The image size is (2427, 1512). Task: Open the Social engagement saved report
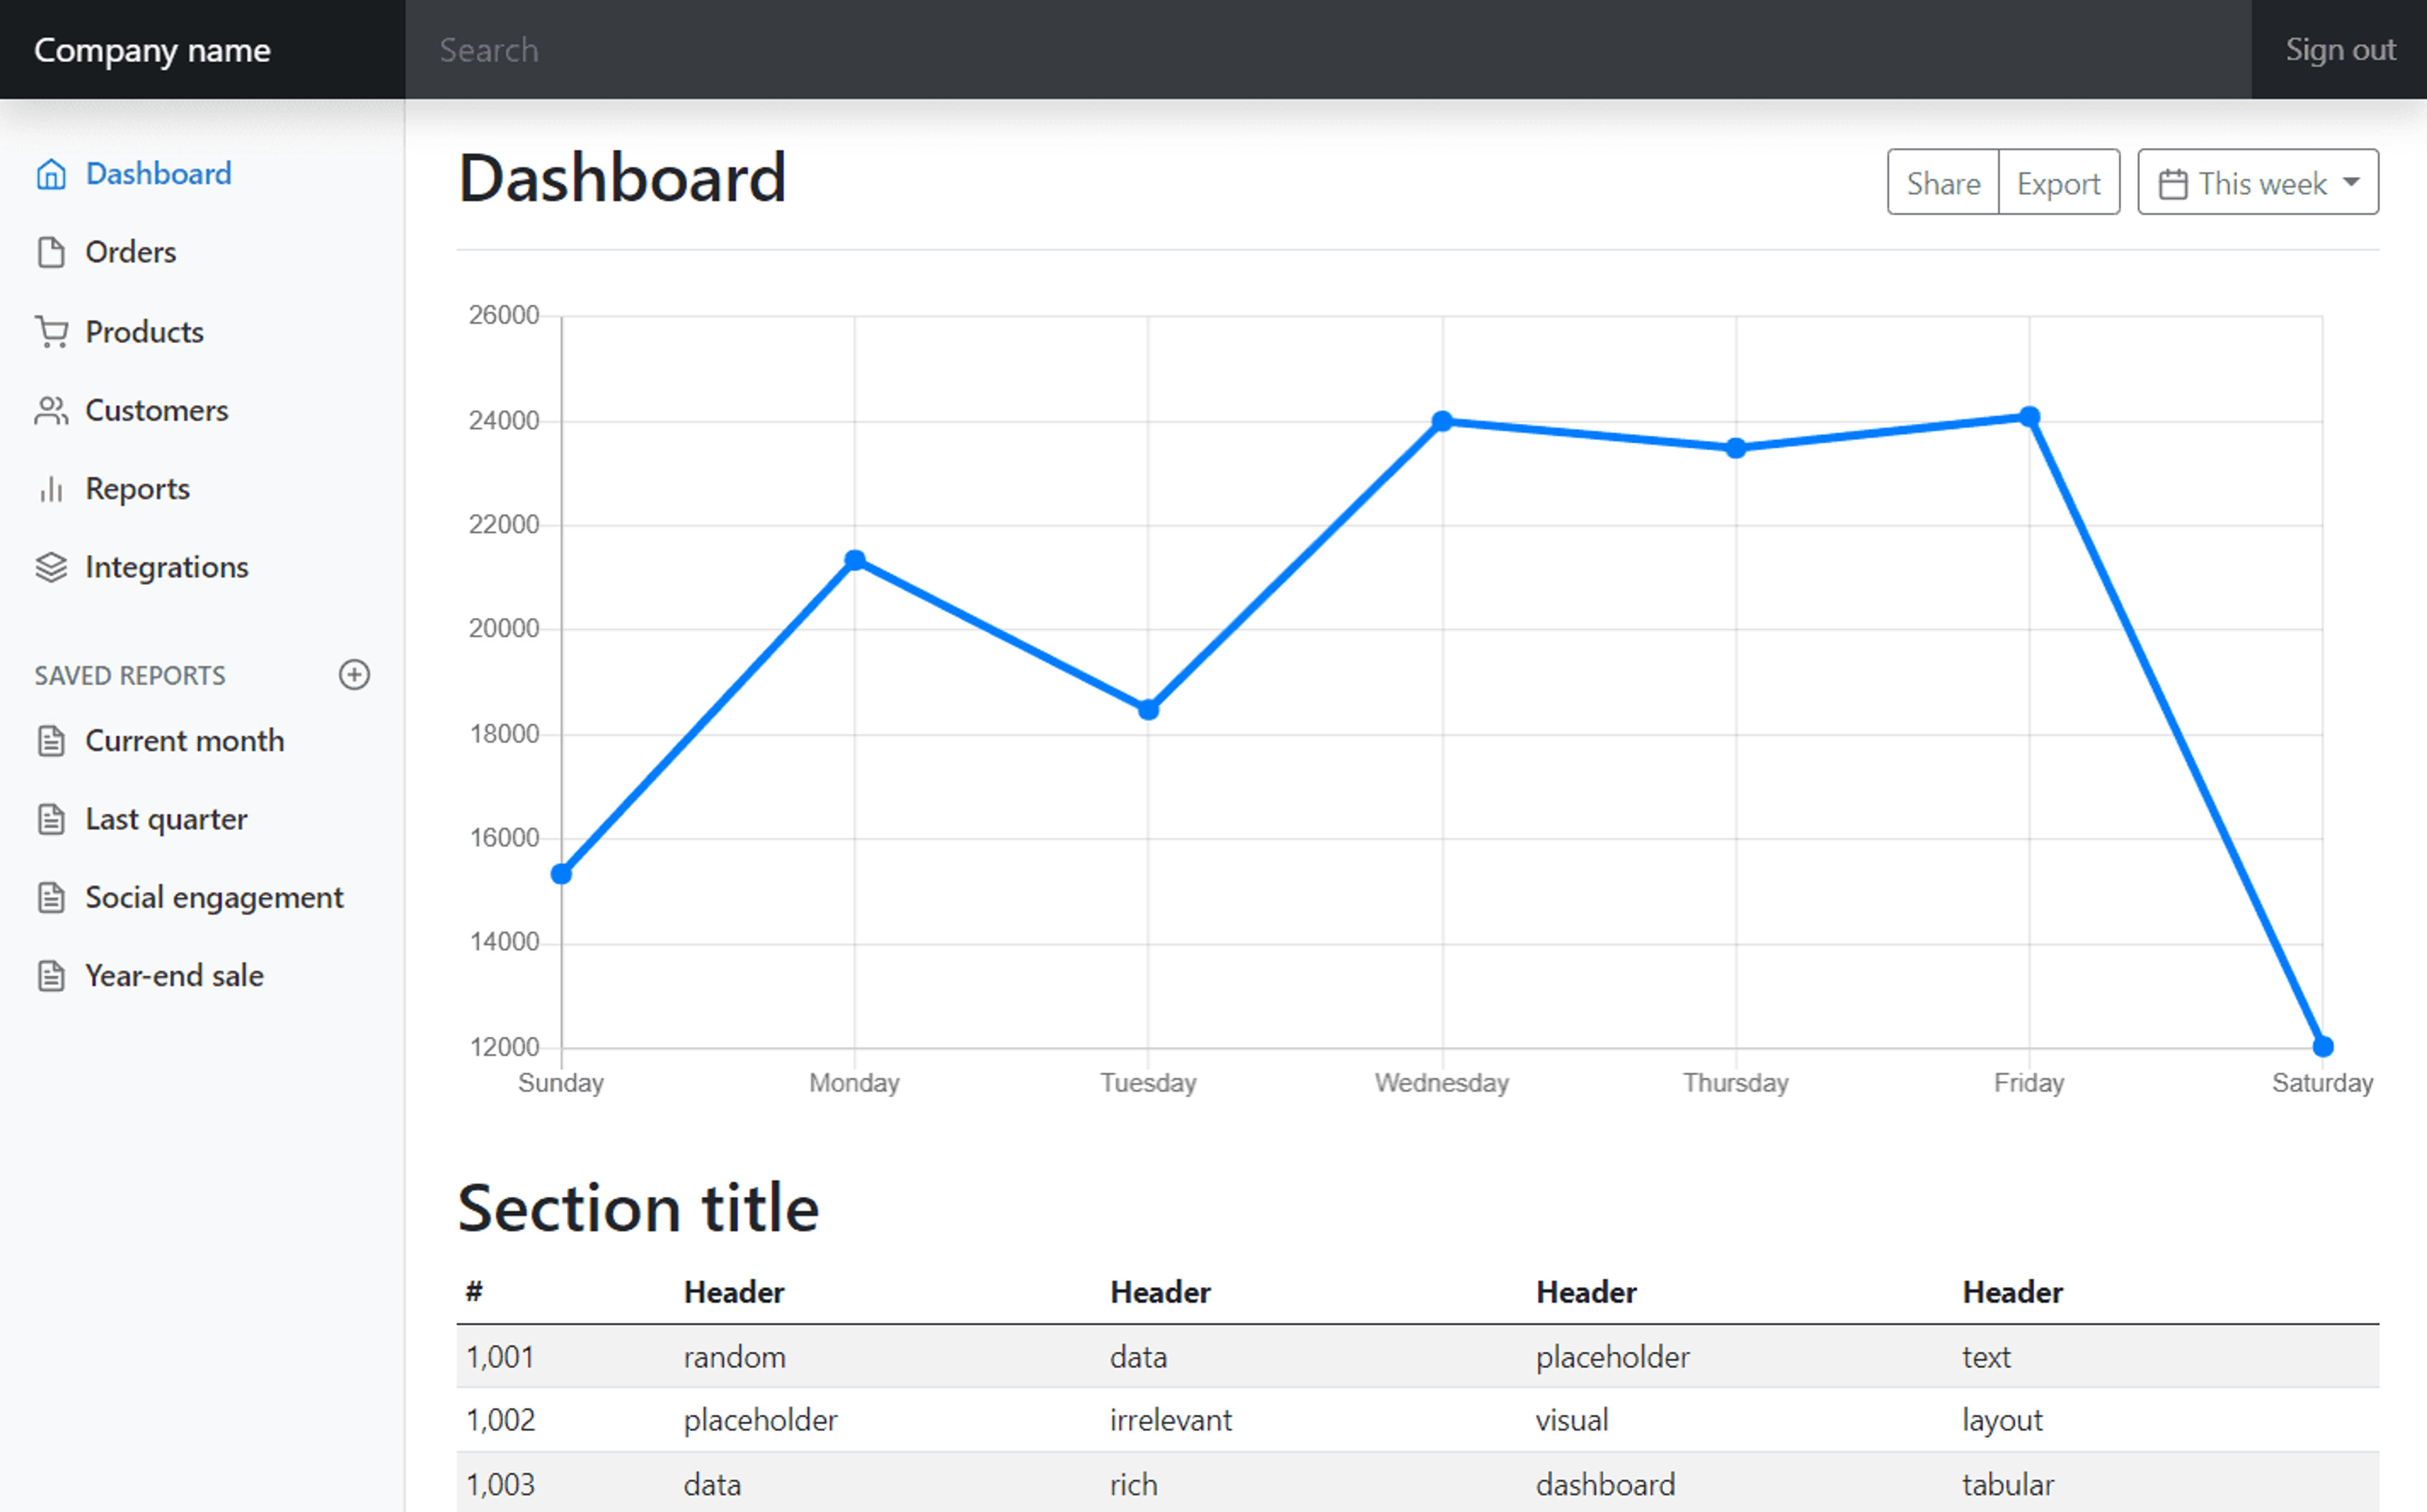214,898
